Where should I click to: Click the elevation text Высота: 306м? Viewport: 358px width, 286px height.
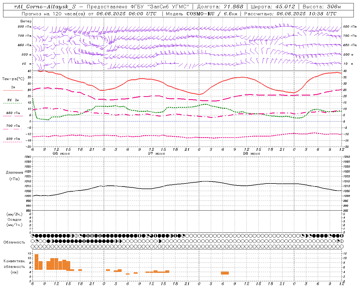click(x=322, y=7)
